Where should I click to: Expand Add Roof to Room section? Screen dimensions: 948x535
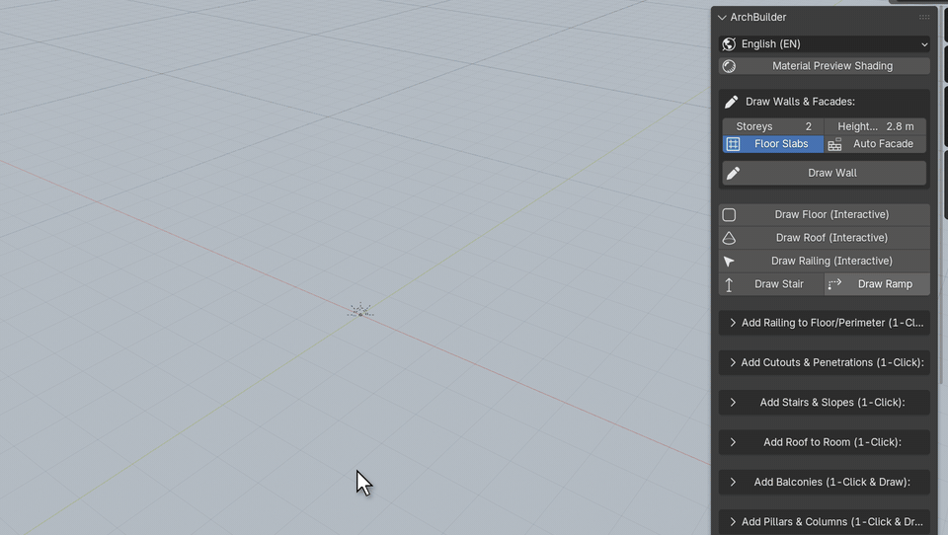click(x=824, y=442)
